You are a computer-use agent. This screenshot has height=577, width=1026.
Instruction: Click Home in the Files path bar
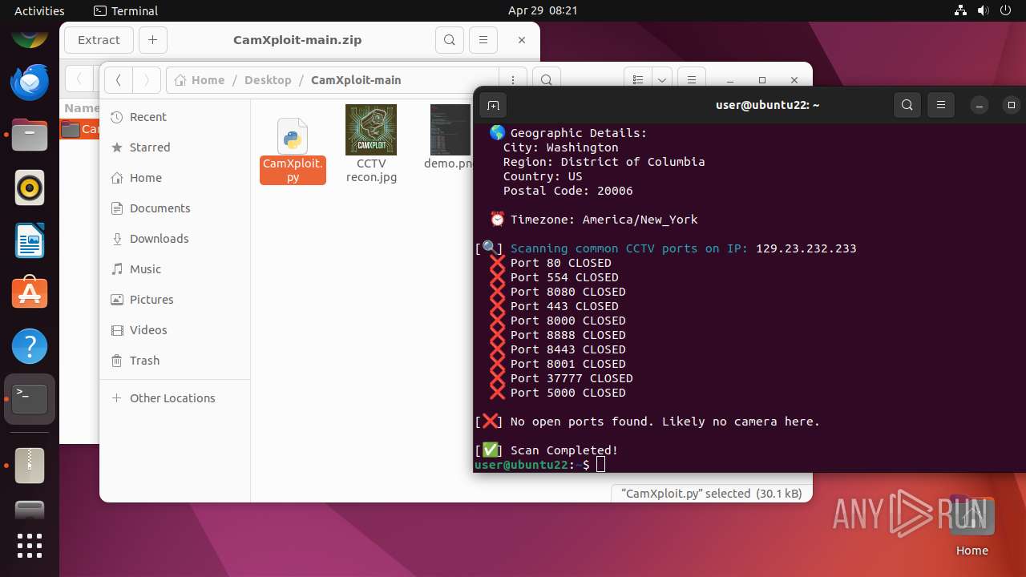[x=200, y=80]
